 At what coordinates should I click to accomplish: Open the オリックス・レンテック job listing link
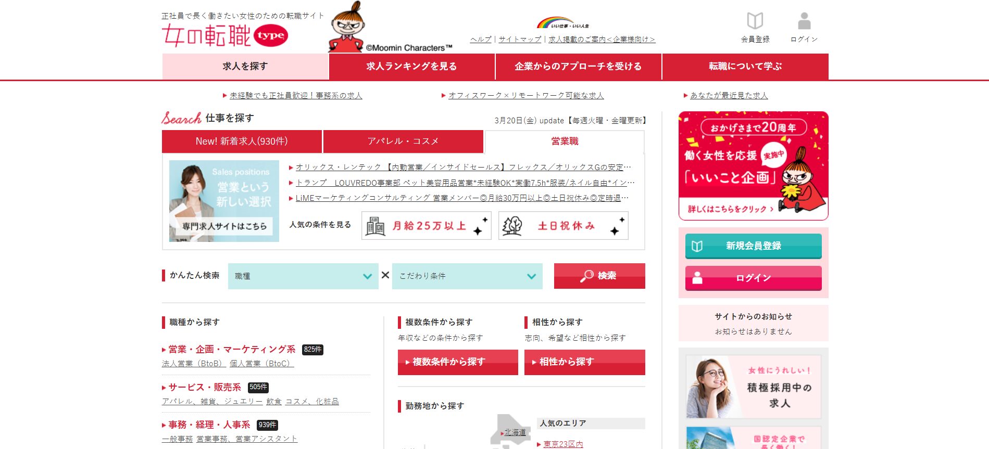point(464,168)
